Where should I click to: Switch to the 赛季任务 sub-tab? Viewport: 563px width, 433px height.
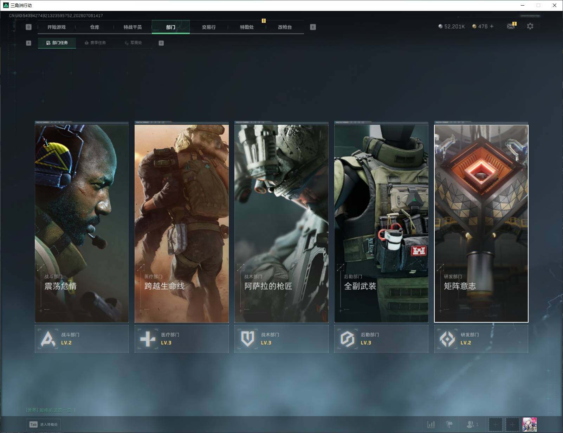tap(95, 43)
